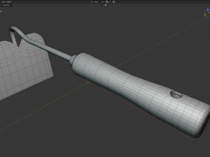The height and width of the screenshot is (157, 210).
Task: Toggle snapping magnet icon
Action: click(x=107, y=2)
